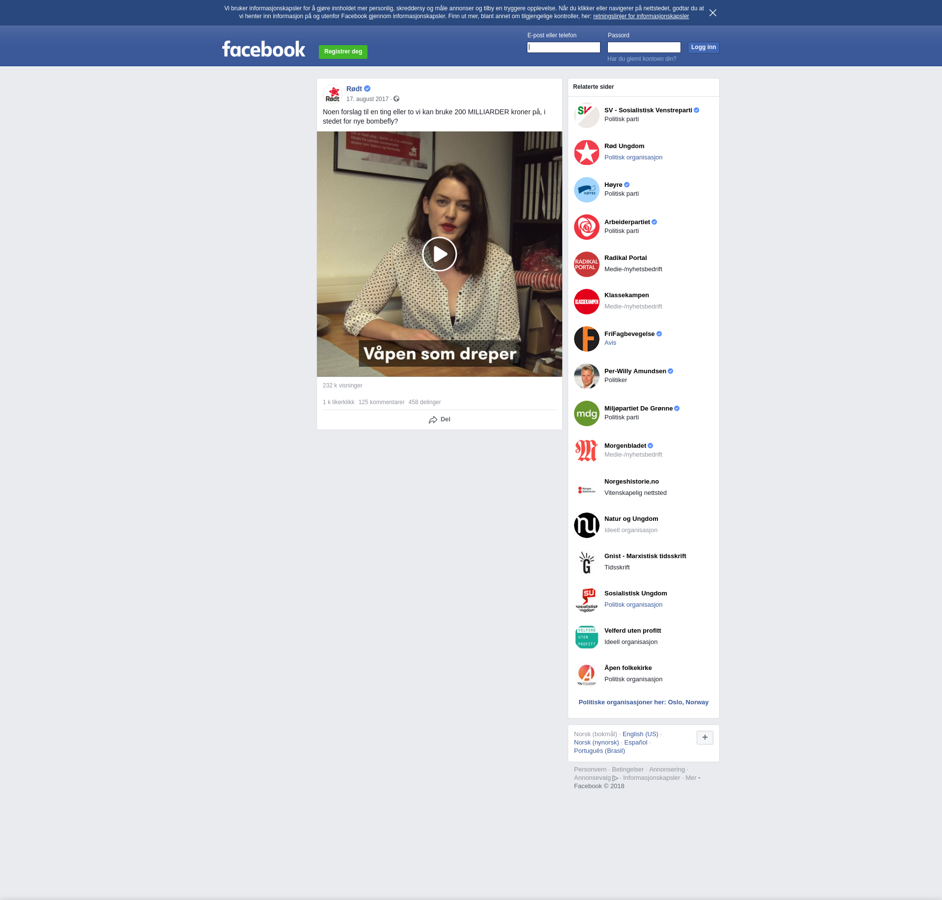Open Natur og Ungdom page name

631,519
